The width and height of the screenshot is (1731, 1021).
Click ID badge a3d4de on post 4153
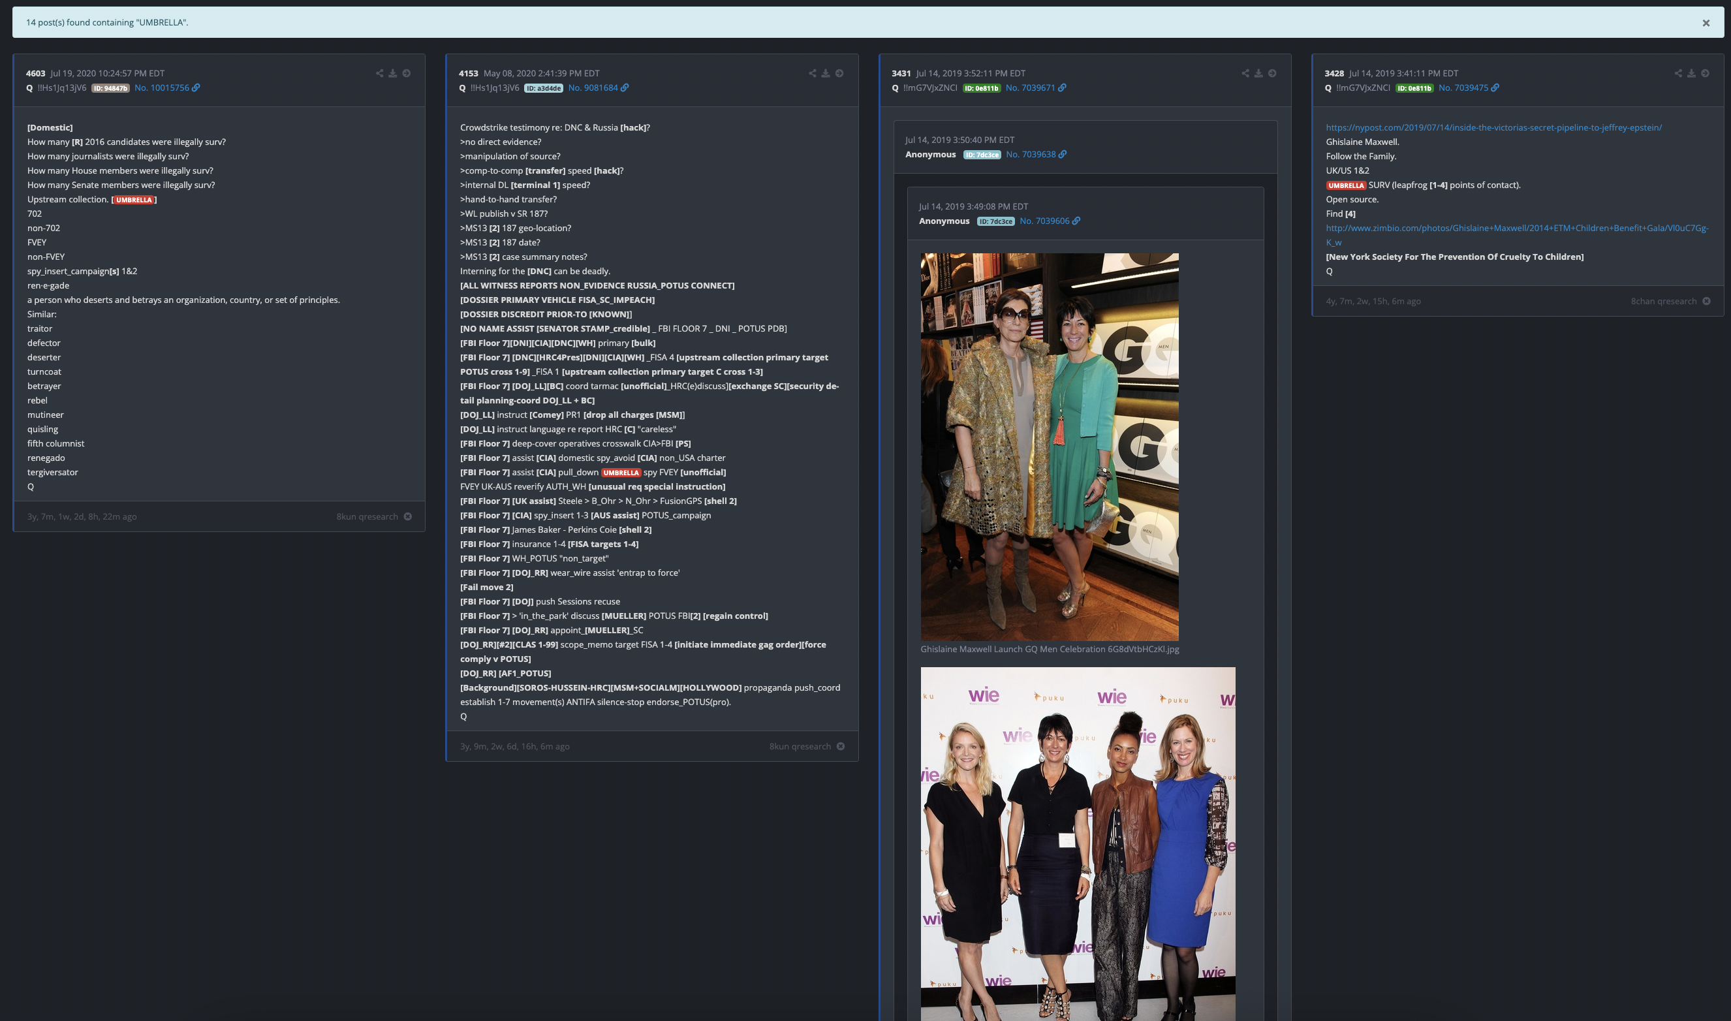click(543, 88)
